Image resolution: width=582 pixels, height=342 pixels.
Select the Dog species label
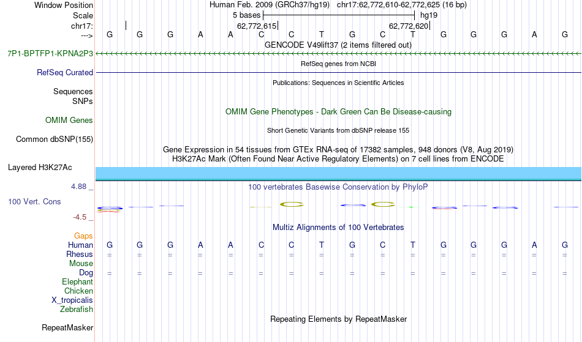click(86, 273)
